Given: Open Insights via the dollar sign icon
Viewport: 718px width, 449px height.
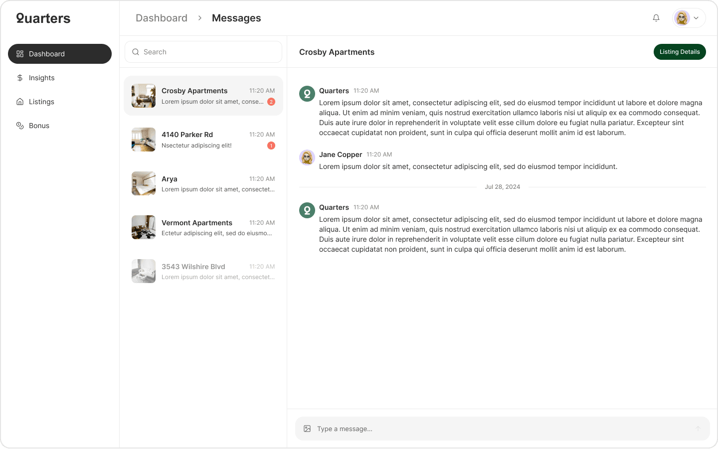Looking at the screenshot, I should pyautogui.click(x=19, y=78).
